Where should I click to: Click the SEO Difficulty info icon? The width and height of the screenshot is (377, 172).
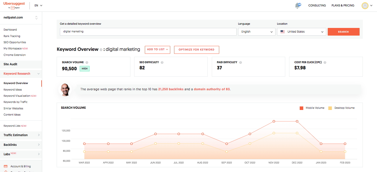pyautogui.click(x=162, y=62)
